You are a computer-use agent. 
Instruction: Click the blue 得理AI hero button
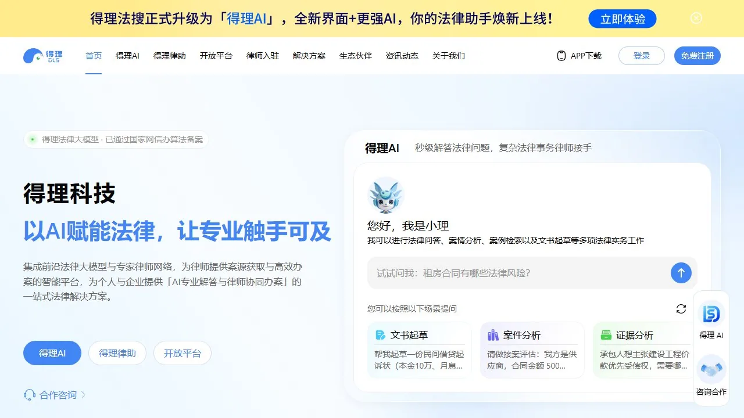[x=52, y=353]
